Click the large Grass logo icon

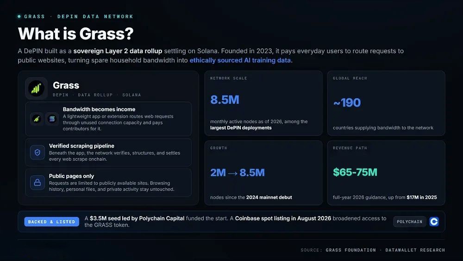coord(36,89)
